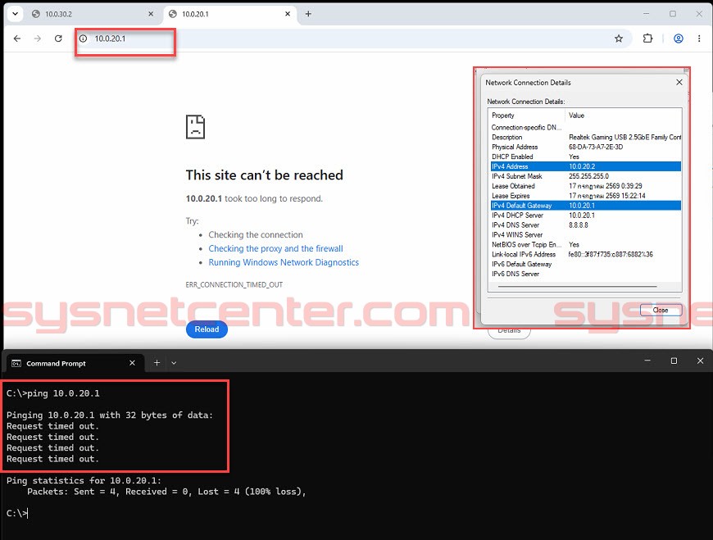Viewport: 713px width, 540px height.
Task: Select the IPv6 DNS Server row
Action: pyautogui.click(x=586, y=274)
